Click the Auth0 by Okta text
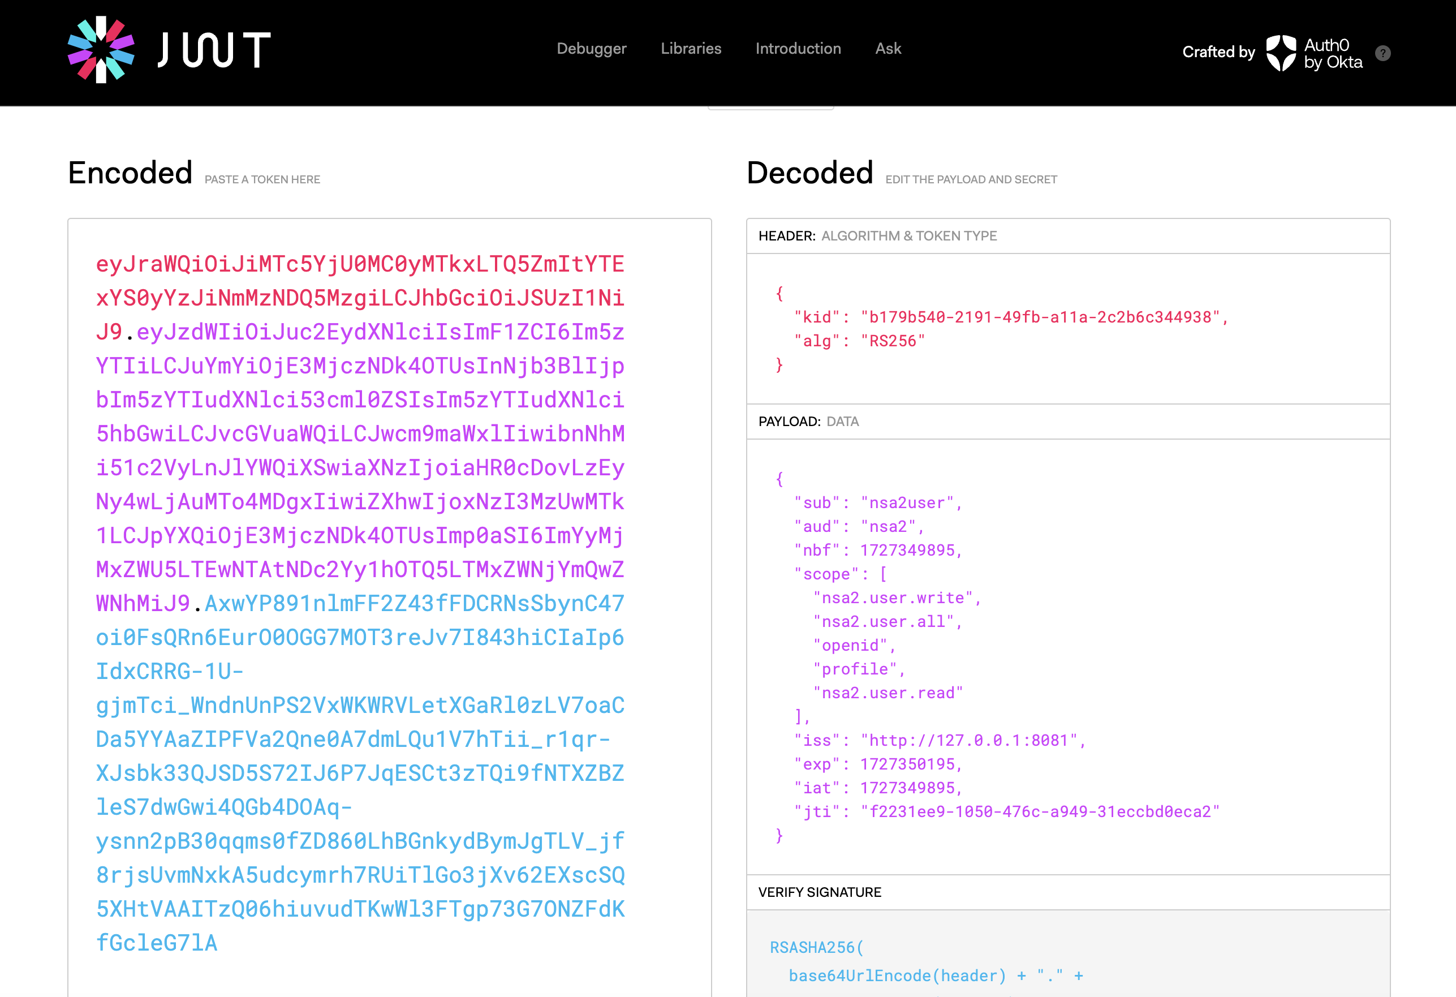Image resolution: width=1456 pixels, height=997 pixels. [x=1333, y=53]
